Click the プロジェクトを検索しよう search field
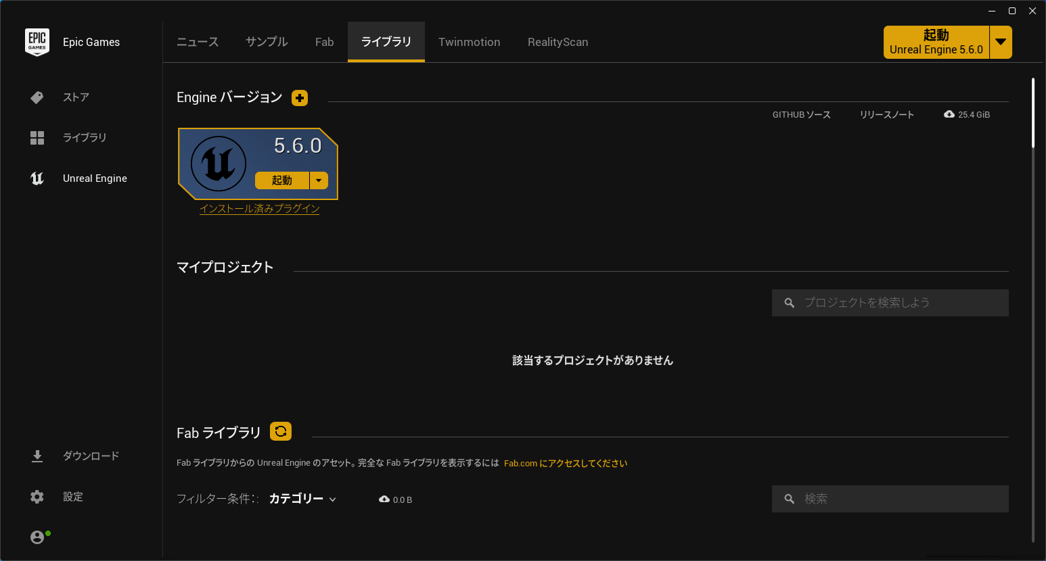Screen dimensions: 1046x561 (890, 303)
